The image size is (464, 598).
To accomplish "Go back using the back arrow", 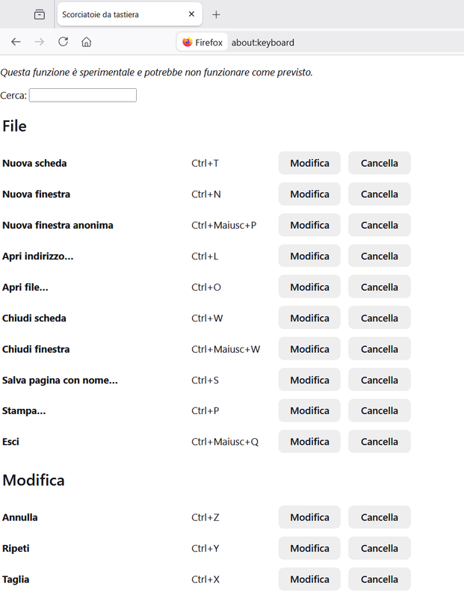I will tap(16, 42).
